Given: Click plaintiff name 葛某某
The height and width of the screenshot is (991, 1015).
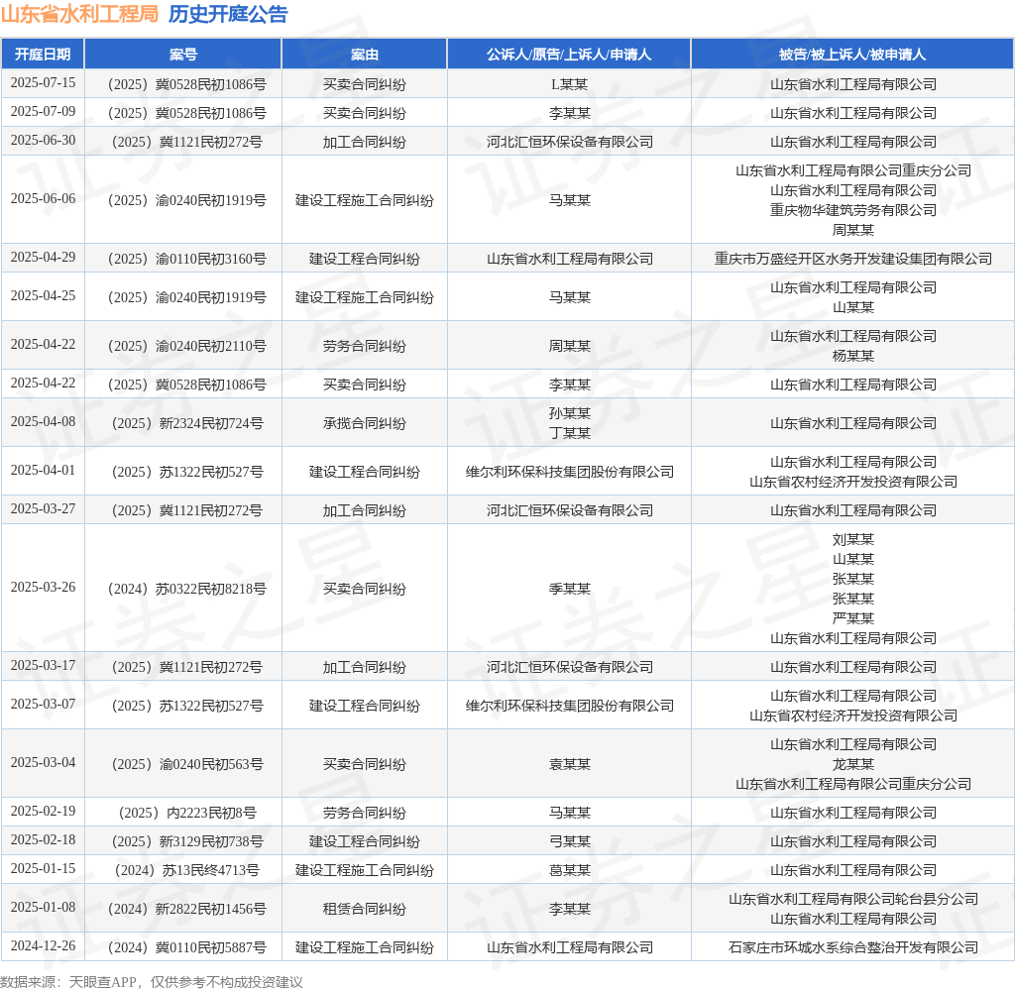Looking at the screenshot, I should [x=570, y=871].
